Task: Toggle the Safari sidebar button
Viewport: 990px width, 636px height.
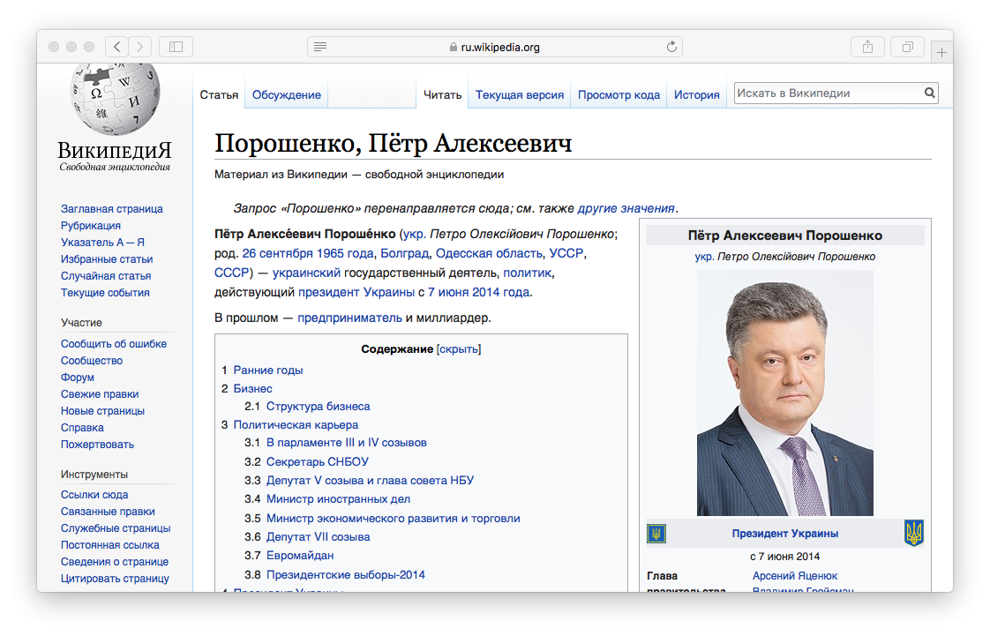Action: coord(176,47)
